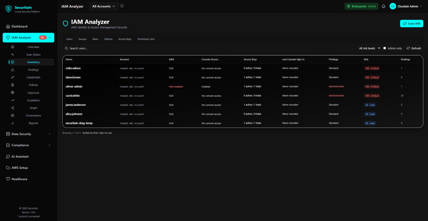Collapse the IAM Analyzer sidebar section
428x221 pixels.
tap(50, 37)
